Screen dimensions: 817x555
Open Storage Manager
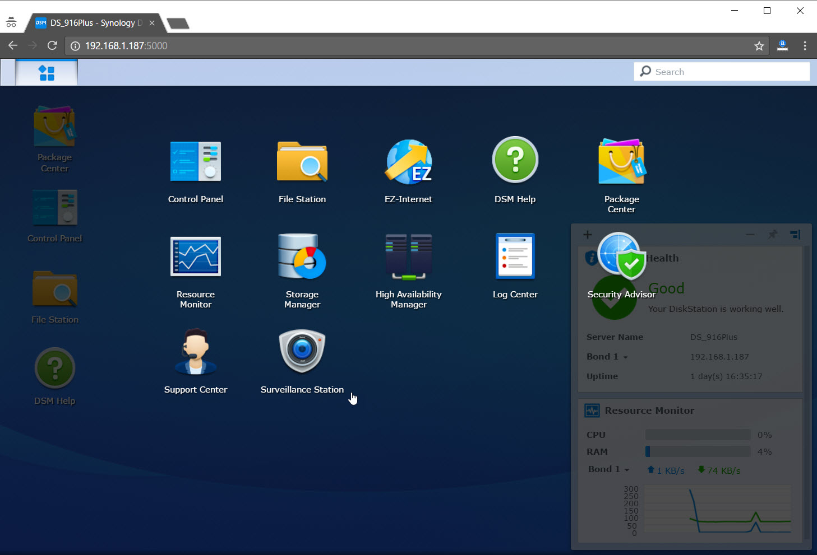tap(302, 271)
